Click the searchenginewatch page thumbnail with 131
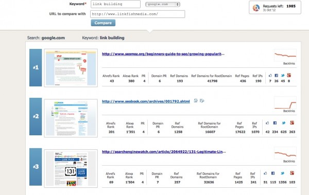Screen dimensions: 309x195 point(71,168)
